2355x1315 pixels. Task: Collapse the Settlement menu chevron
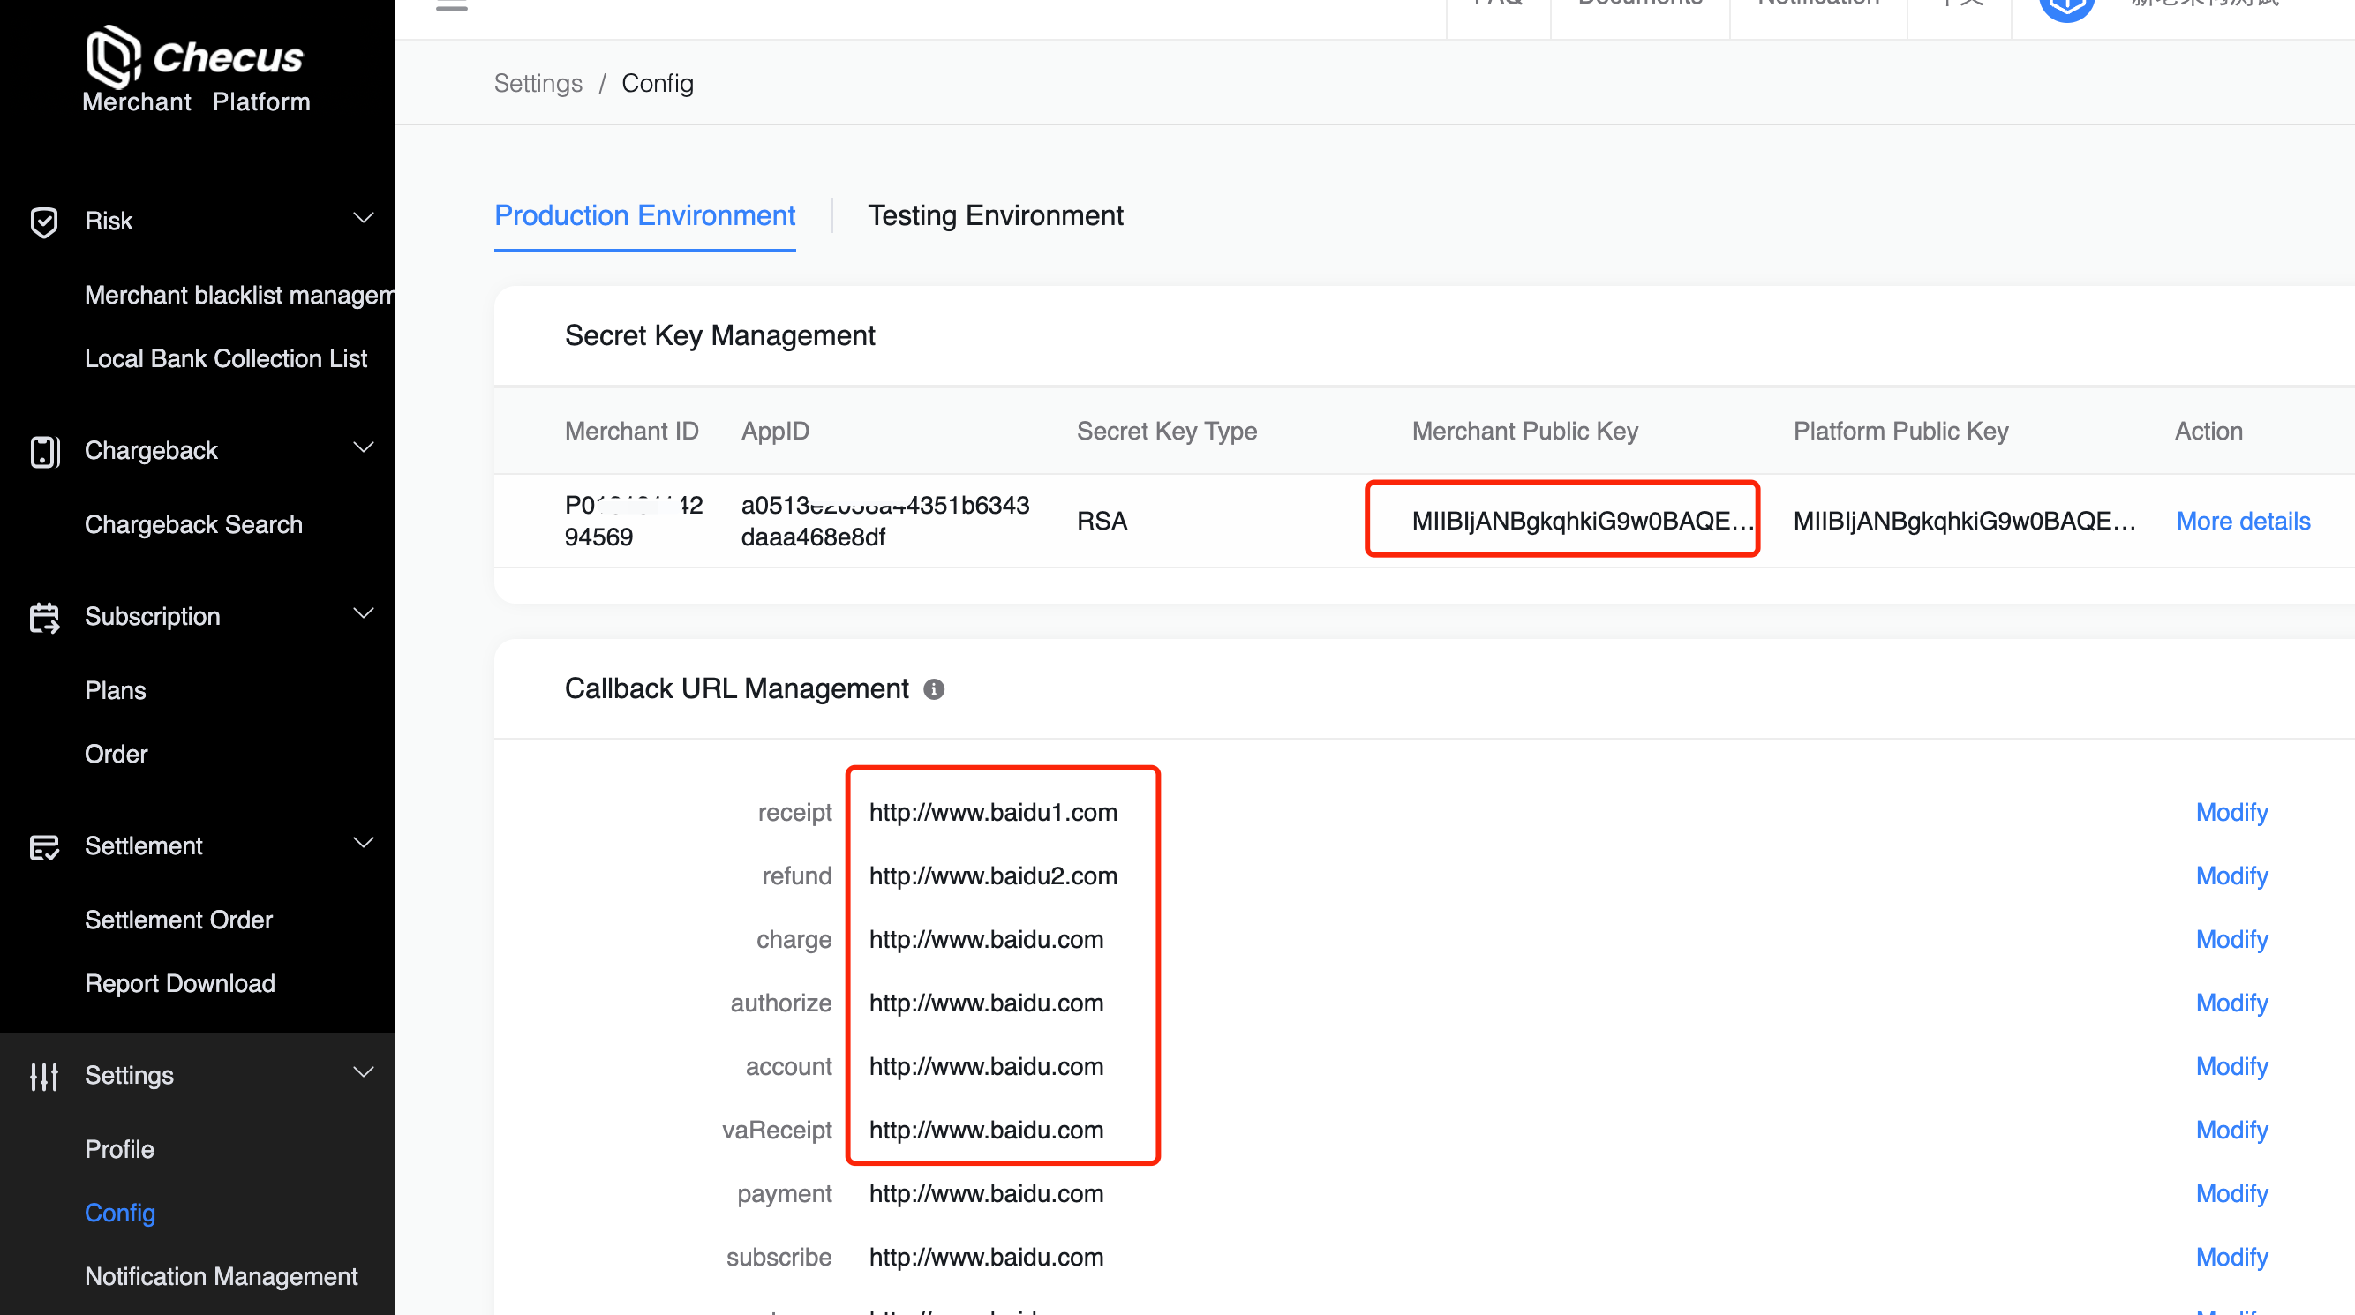click(364, 844)
